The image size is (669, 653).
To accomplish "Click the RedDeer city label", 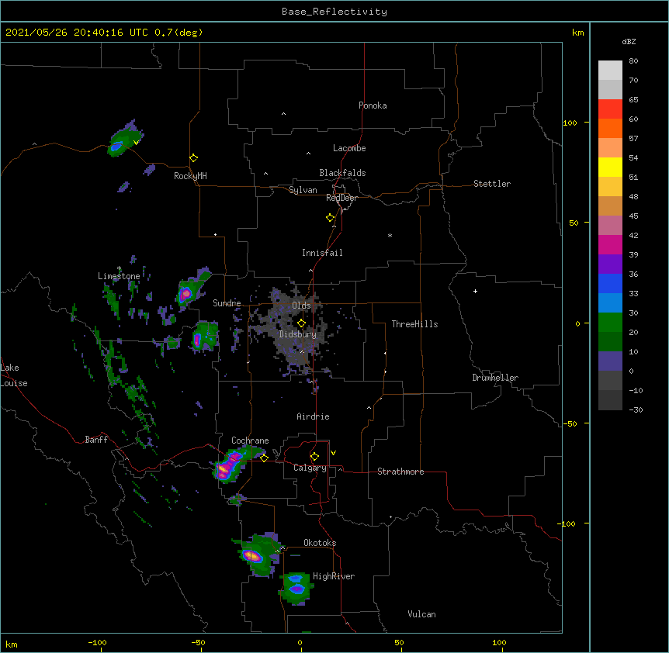I will coord(341,198).
